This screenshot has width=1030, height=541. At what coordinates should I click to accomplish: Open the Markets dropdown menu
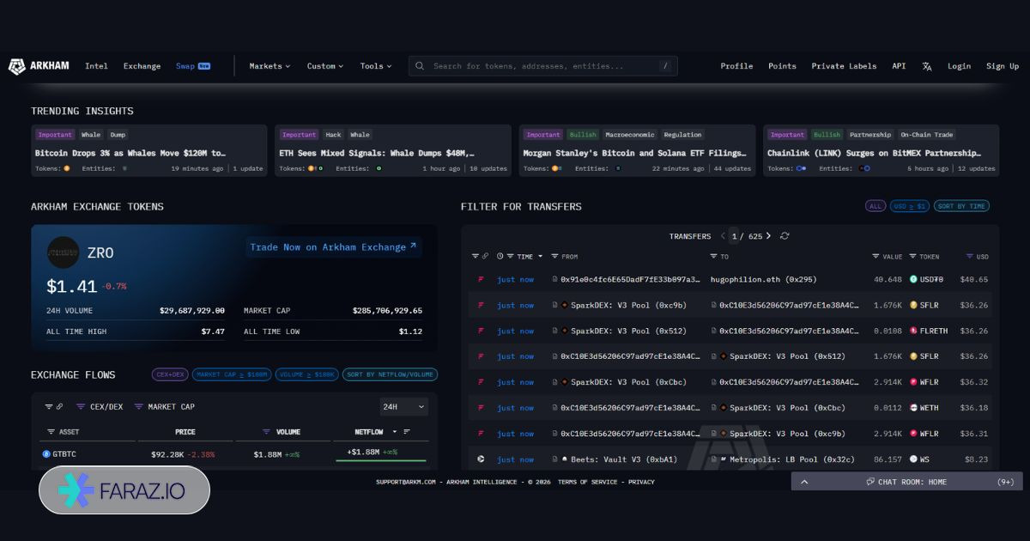click(269, 66)
